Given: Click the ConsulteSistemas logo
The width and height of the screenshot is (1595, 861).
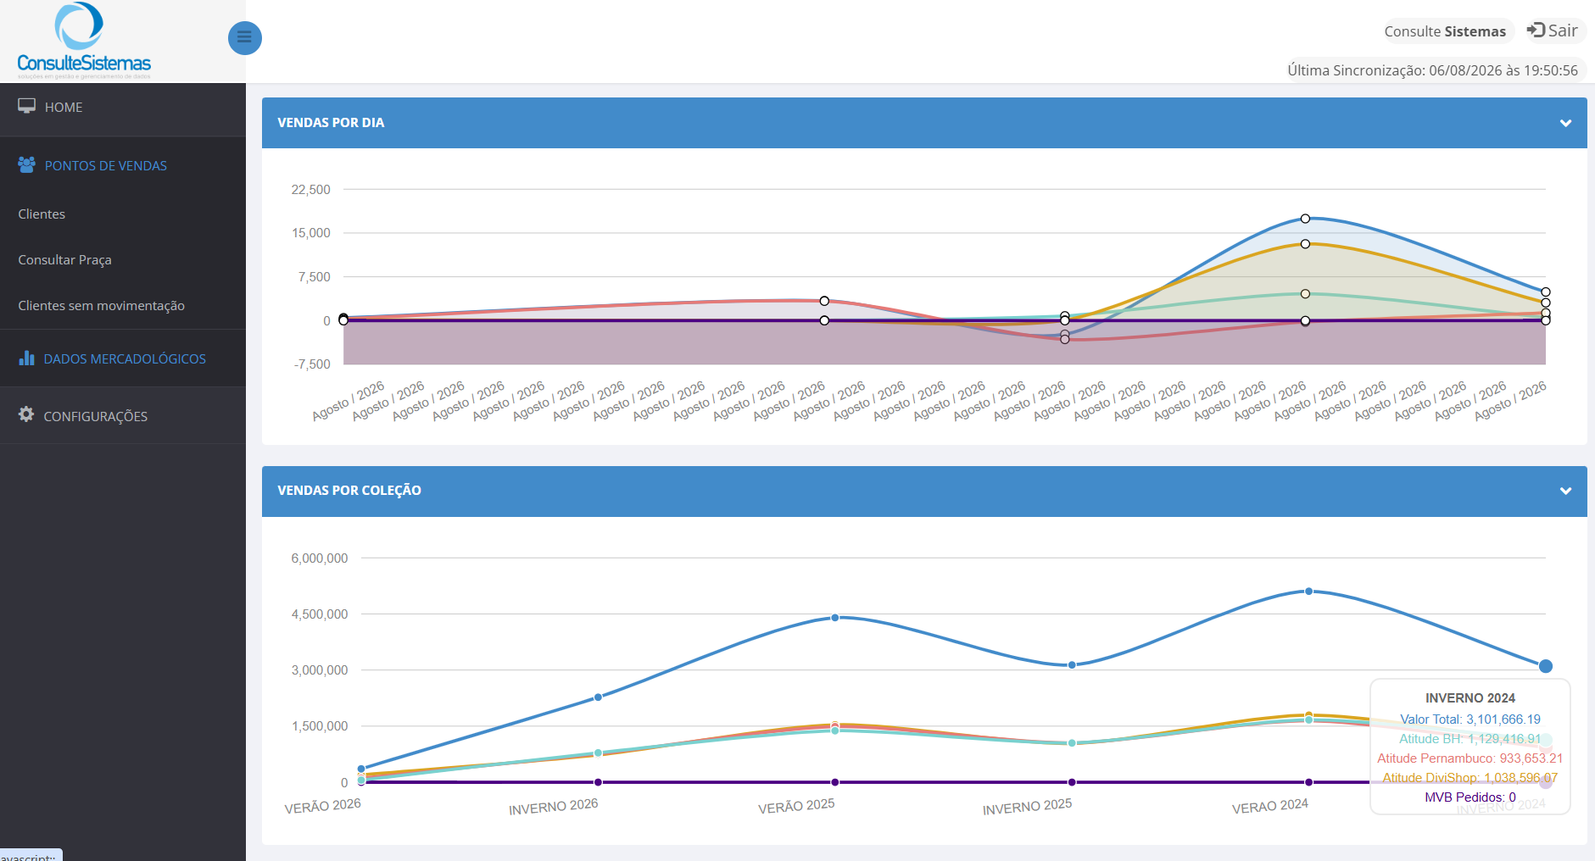Looking at the screenshot, I should (84, 41).
